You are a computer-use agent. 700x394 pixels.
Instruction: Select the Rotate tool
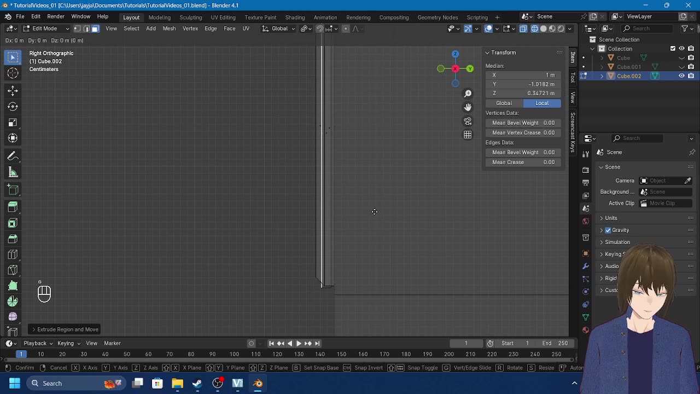13,107
